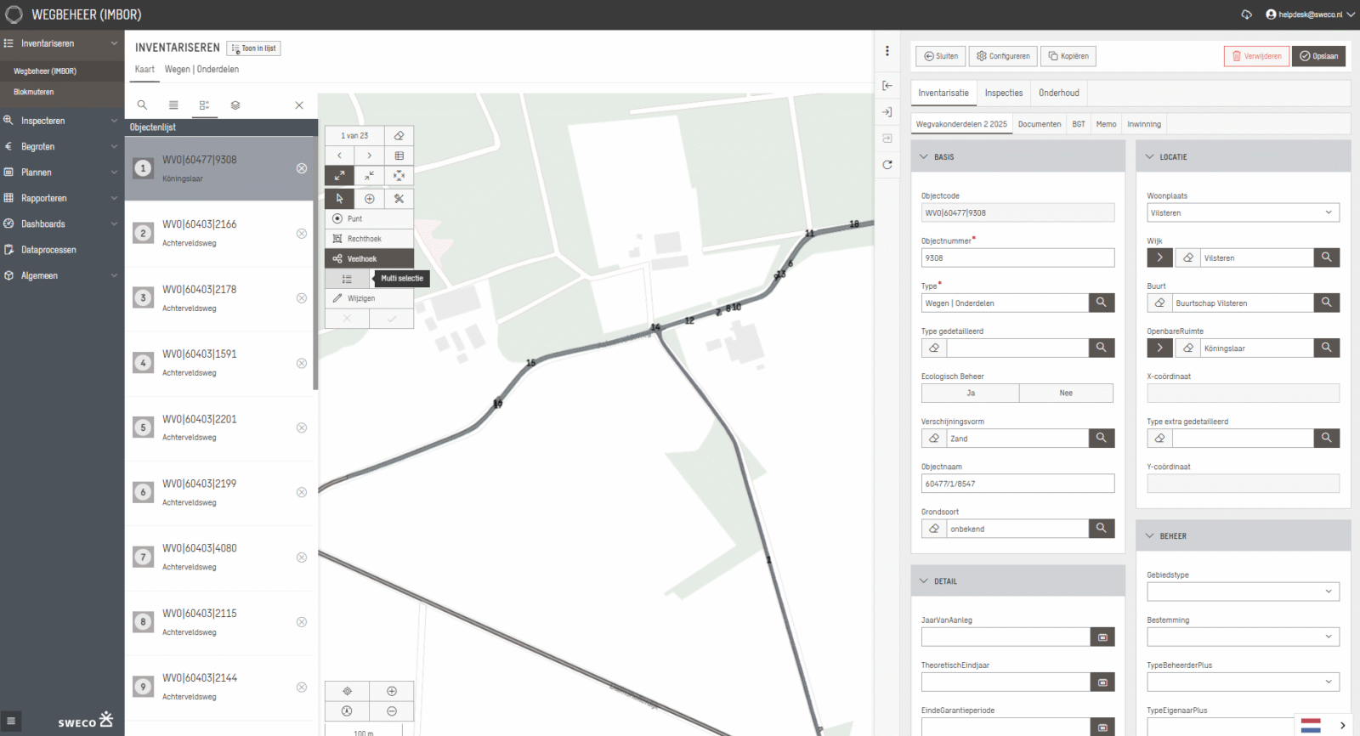Click the magnifier next to Type field
Viewport: 1360px width, 736px height.
(1102, 303)
